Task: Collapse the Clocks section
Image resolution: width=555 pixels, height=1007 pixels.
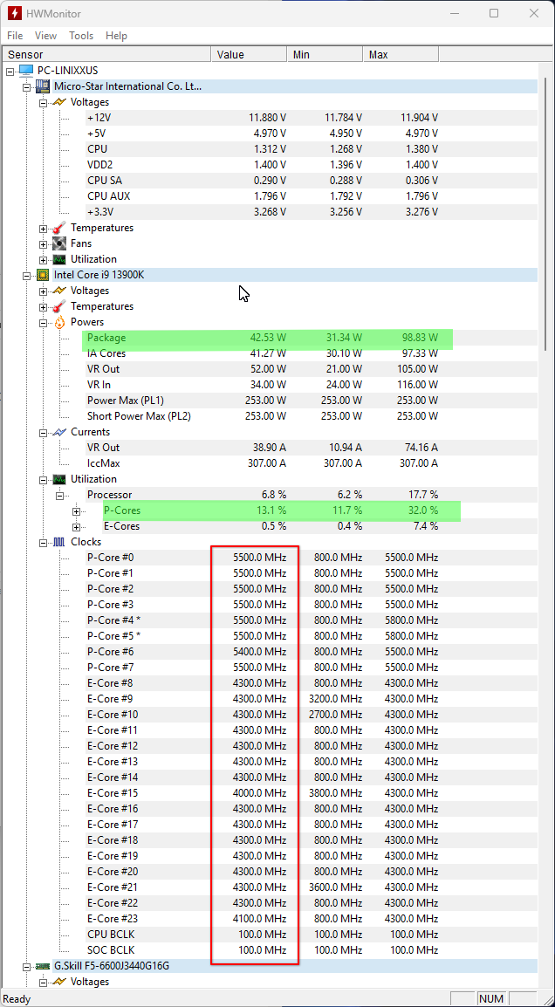Action: [43, 542]
